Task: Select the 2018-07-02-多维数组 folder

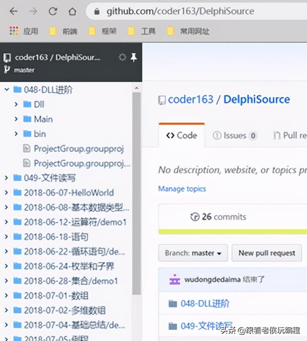Action: pos(65,310)
